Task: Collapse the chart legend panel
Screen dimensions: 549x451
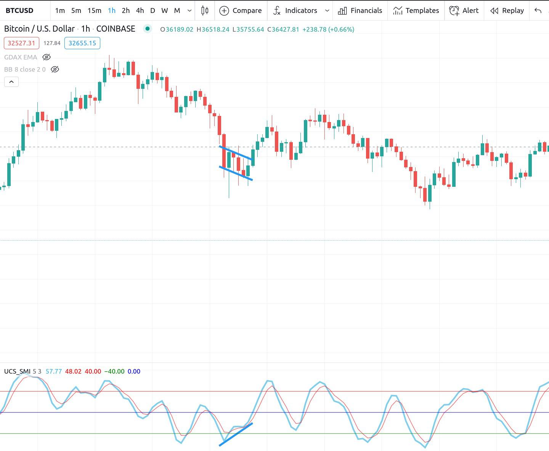Action: tap(11, 82)
